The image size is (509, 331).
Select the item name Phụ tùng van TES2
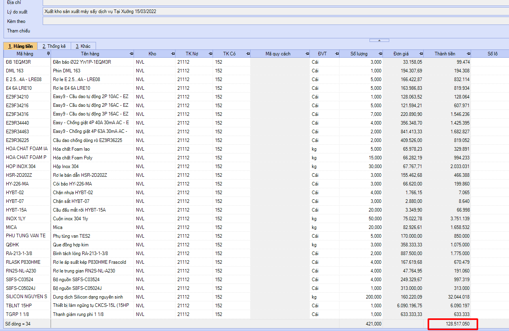(x=72, y=236)
